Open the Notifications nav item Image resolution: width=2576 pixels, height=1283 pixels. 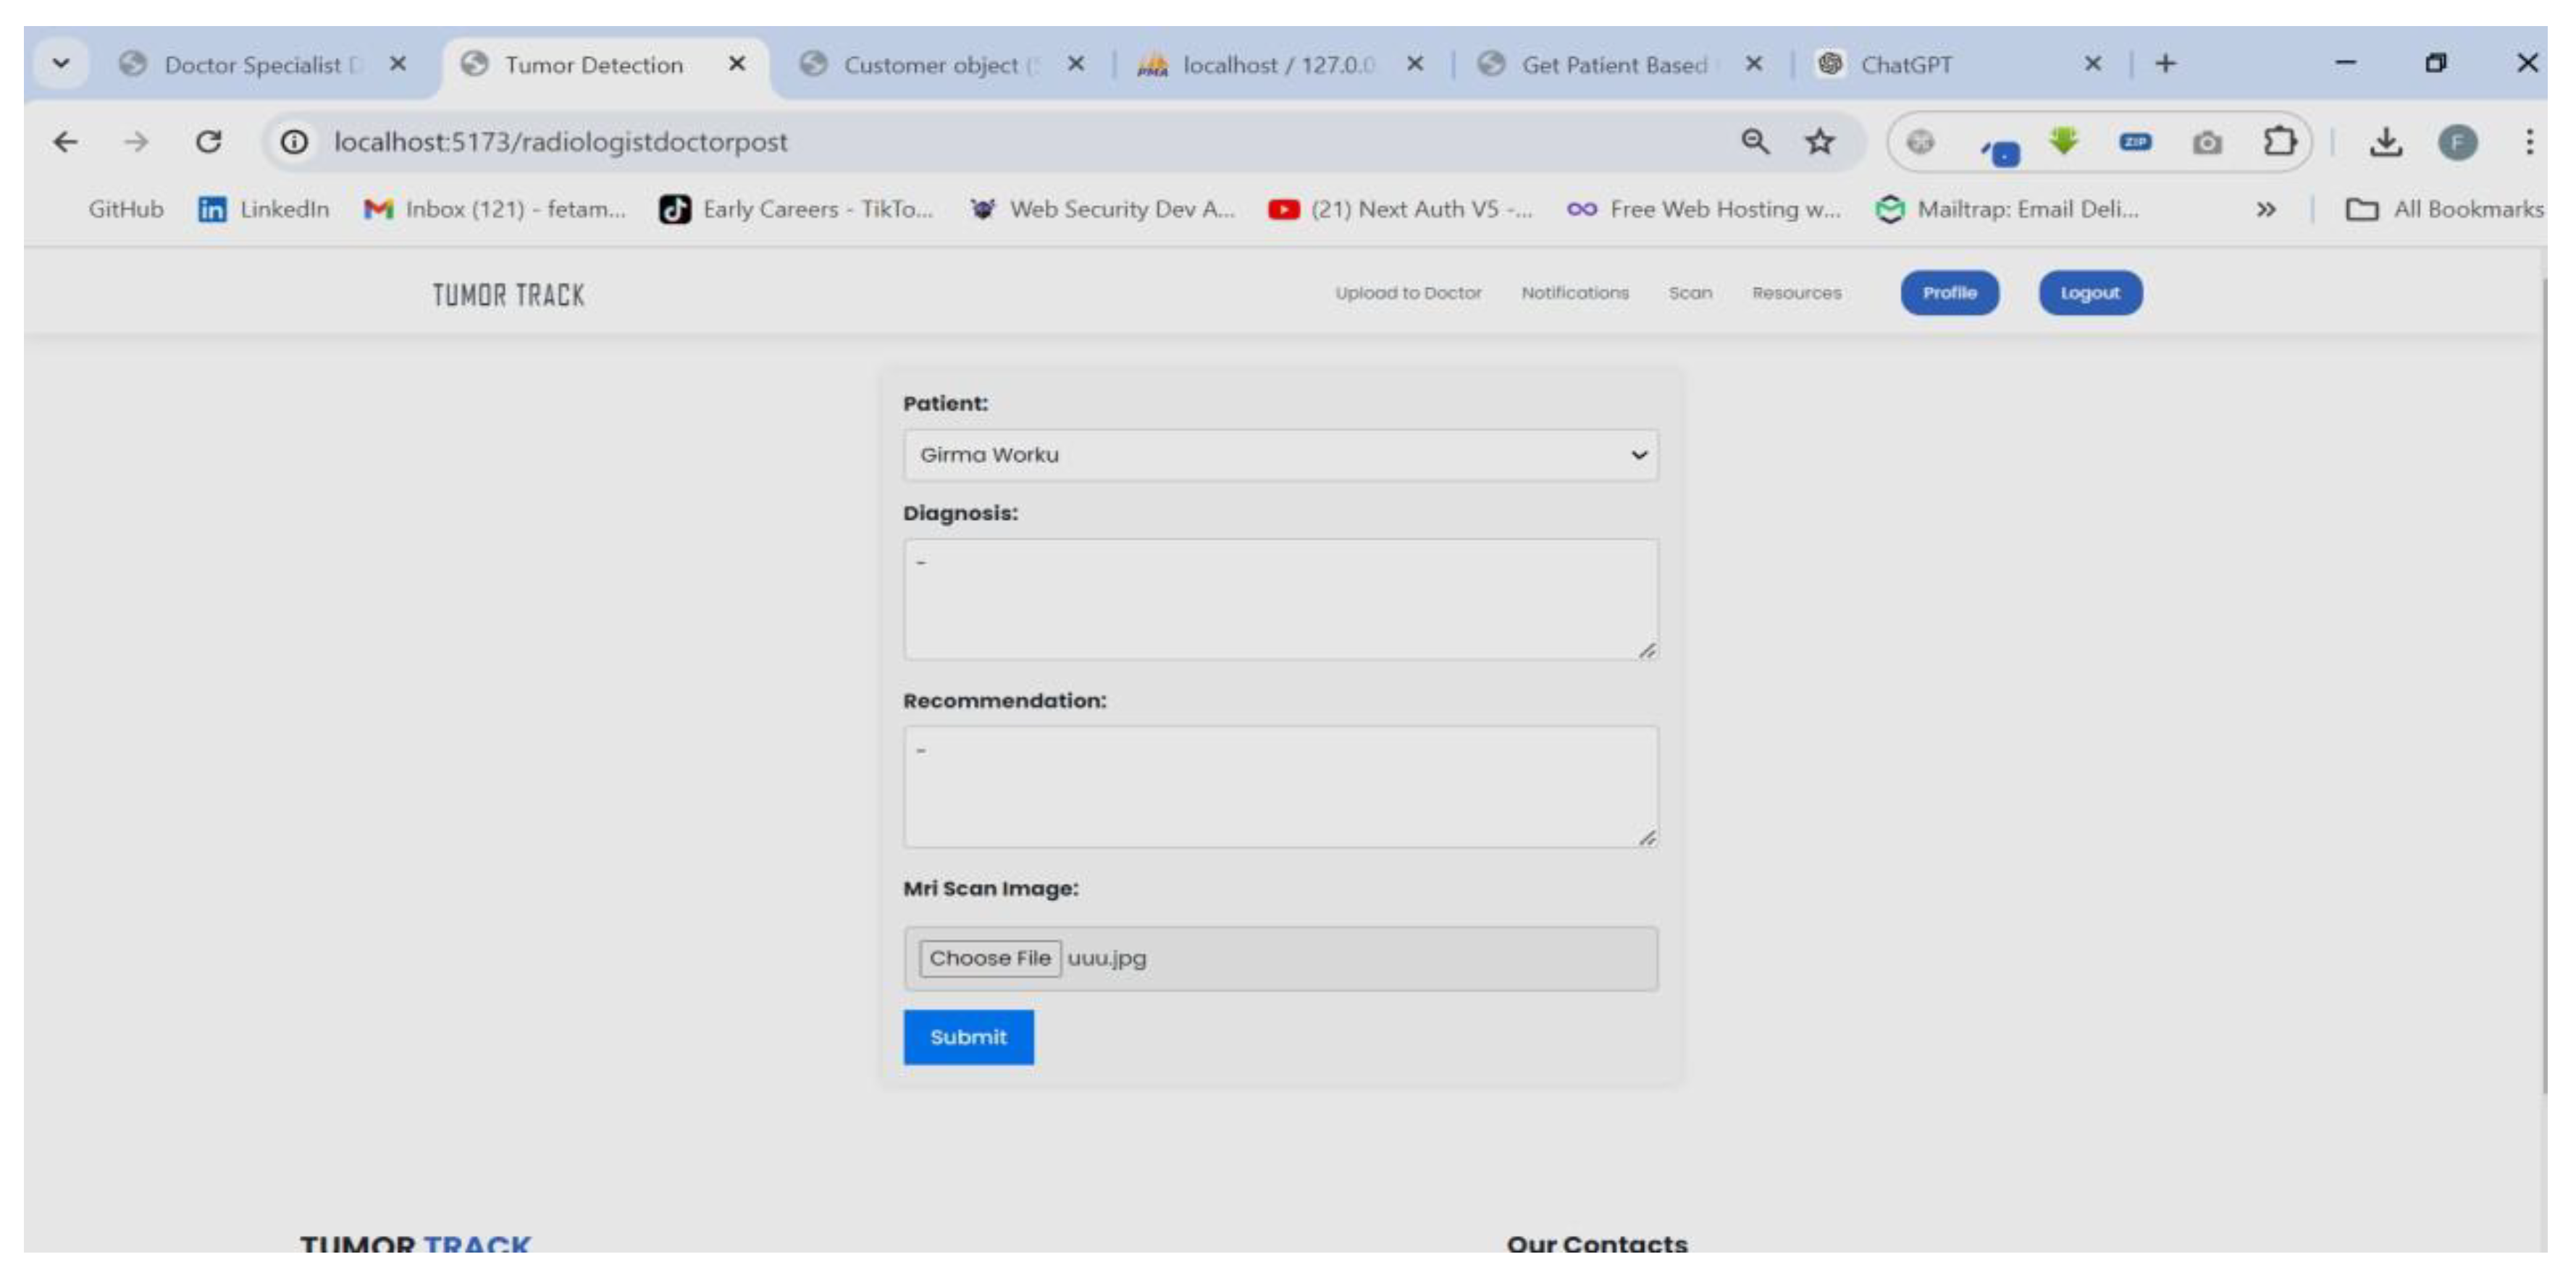(1575, 293)
